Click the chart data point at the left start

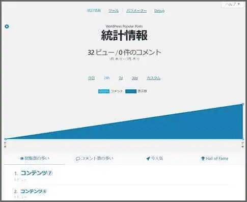tap(6, 139)
